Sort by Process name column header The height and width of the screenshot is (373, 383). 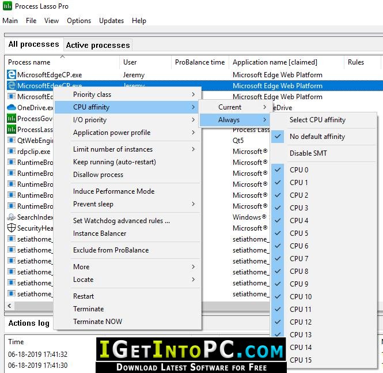(x=62, y=62)
